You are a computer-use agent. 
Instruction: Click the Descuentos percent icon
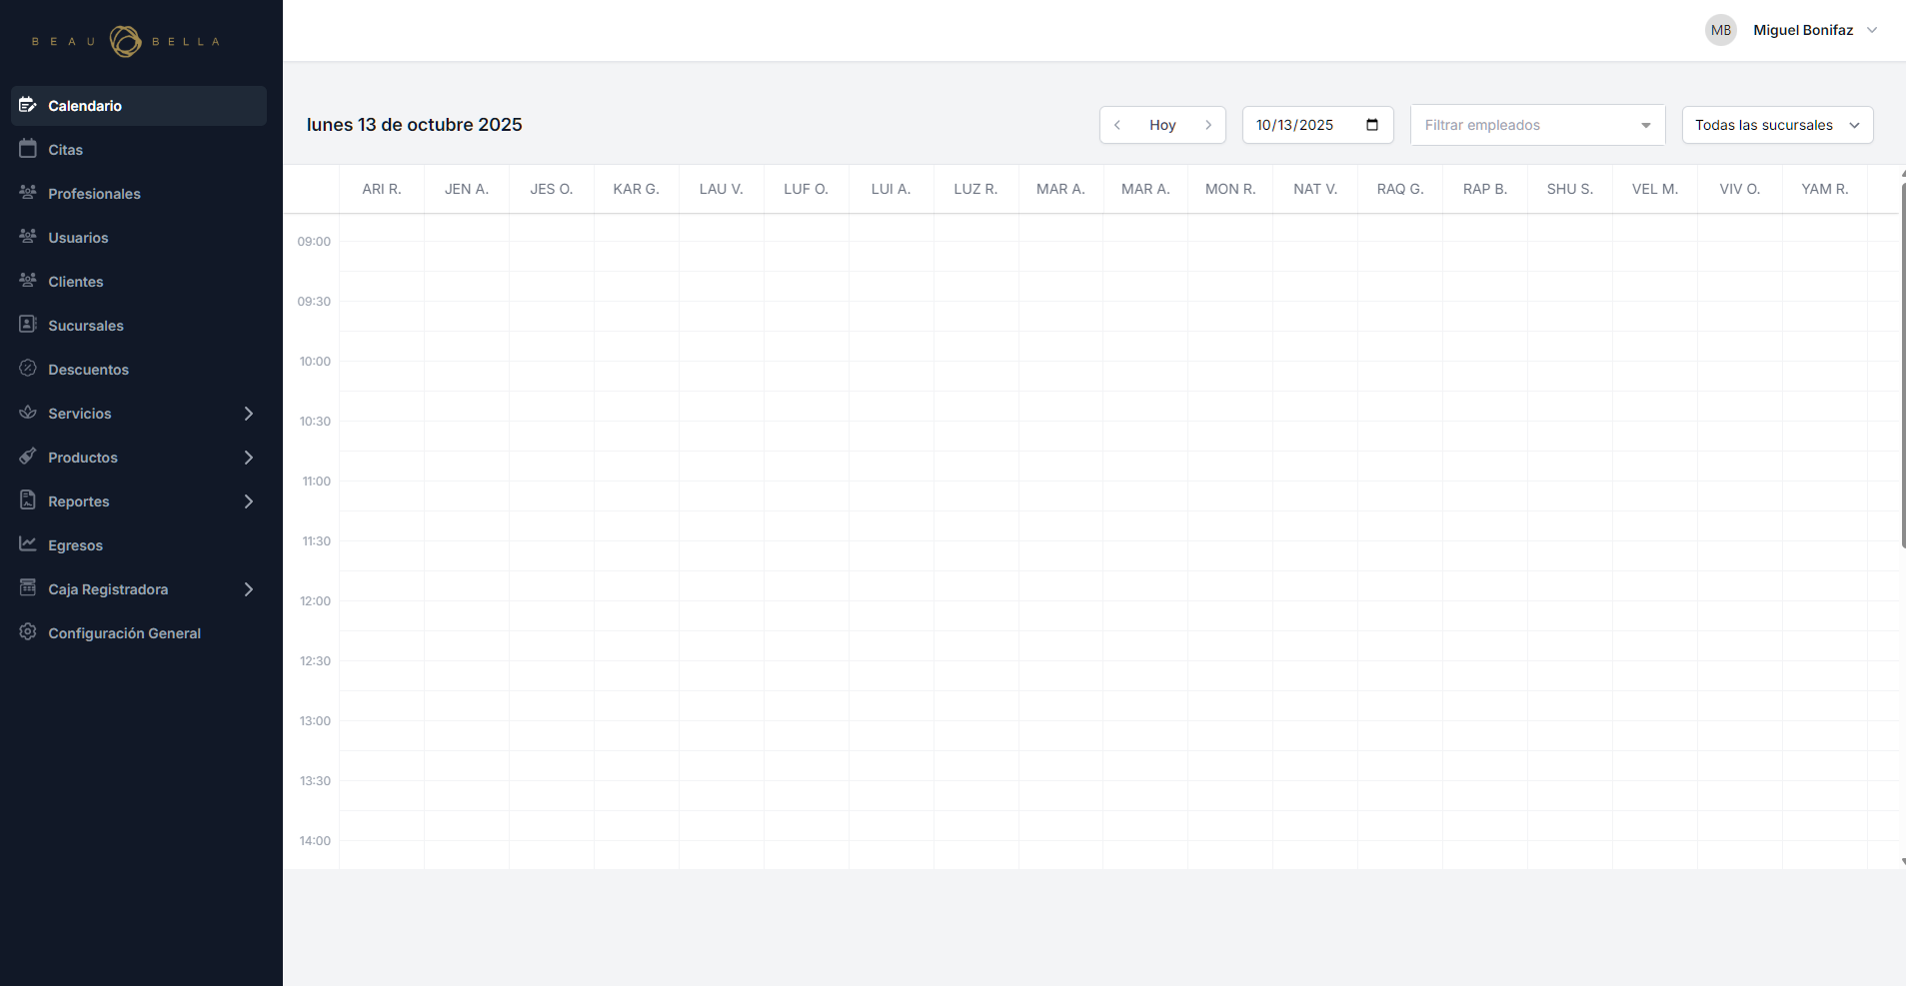point(28,369)
